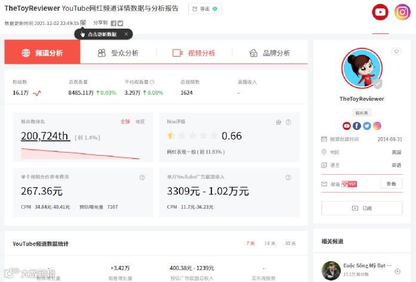Screen dimensions: 416x282
Task: Switch to 品牌分析 tab
Action: pyautogui.click(x=270, y=53)
